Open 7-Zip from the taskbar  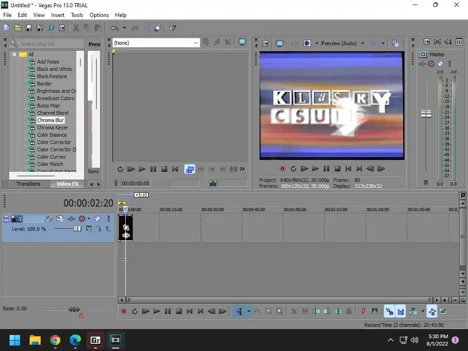click(x=95, y=340)
